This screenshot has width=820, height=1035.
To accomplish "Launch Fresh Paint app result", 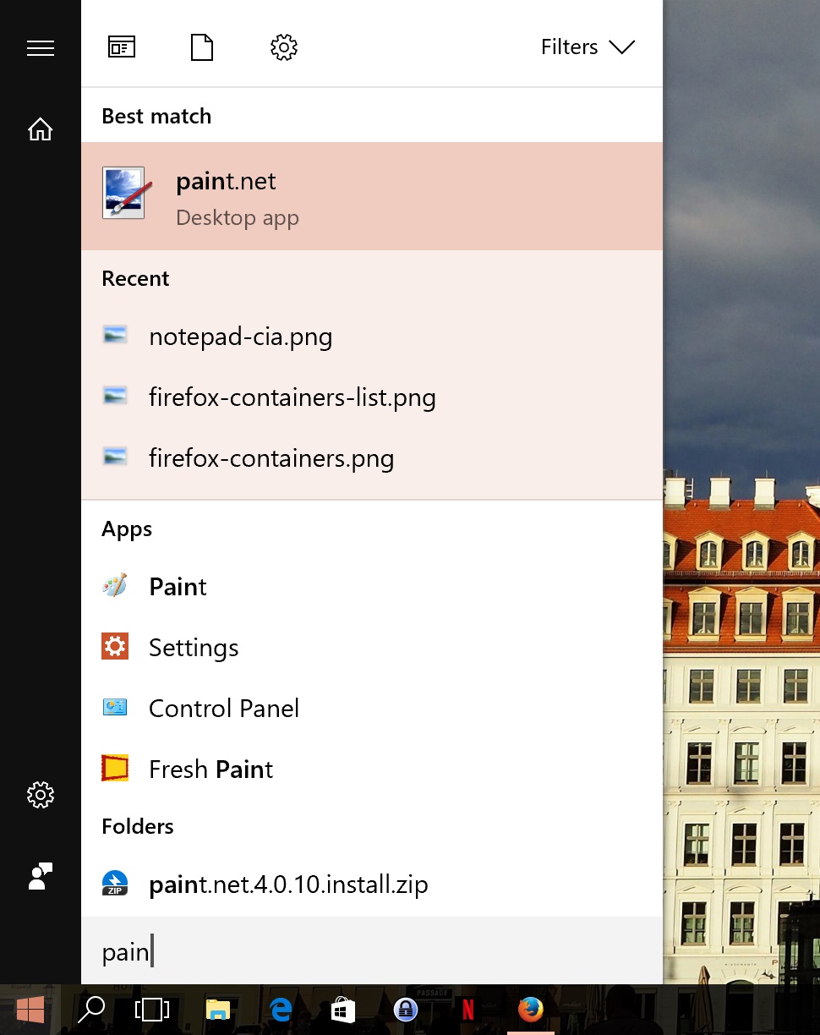I will pos(372,769).
